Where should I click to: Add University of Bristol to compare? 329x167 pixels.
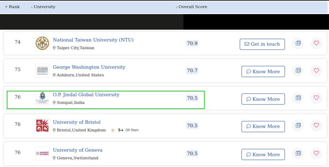click(298, 125)
